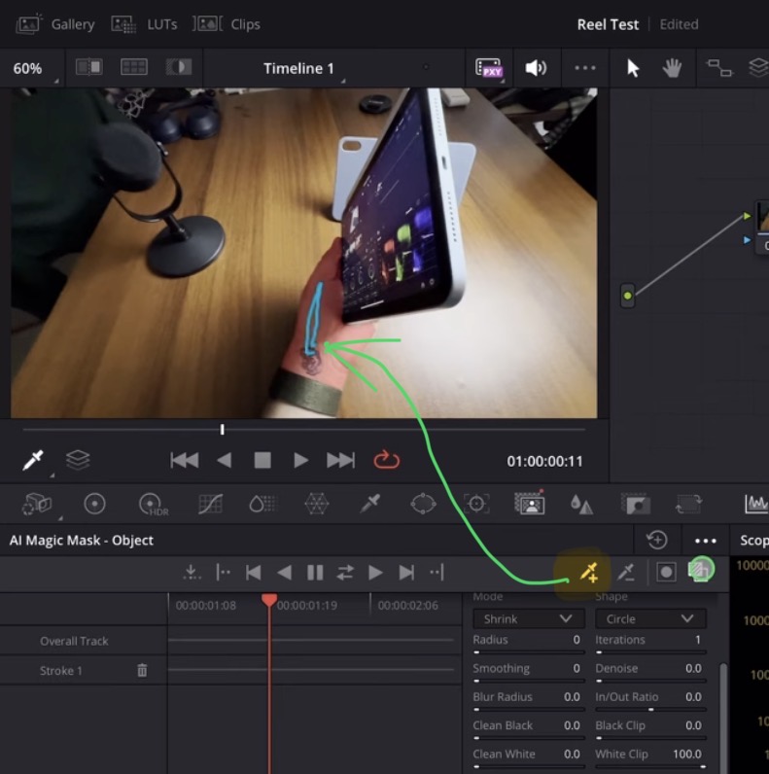769x774 pixels.
Task: Open the Color Wheels palette
Action: coord(94,504)
